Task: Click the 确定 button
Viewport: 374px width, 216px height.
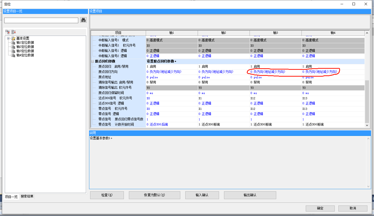Action: [x=320, y=208]
